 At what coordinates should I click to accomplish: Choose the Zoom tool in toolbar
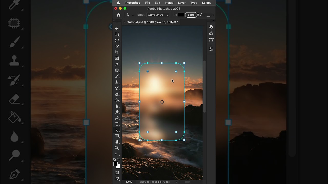coord(117,148)
